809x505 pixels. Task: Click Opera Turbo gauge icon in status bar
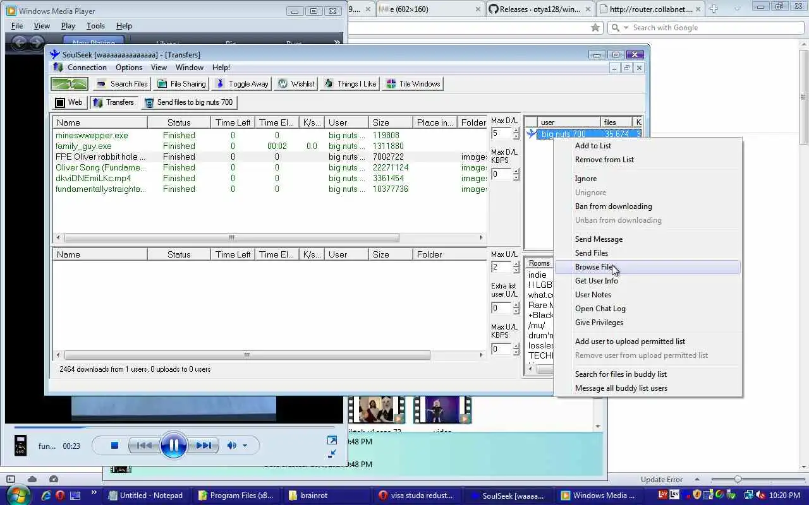click(x=54, y=480)
